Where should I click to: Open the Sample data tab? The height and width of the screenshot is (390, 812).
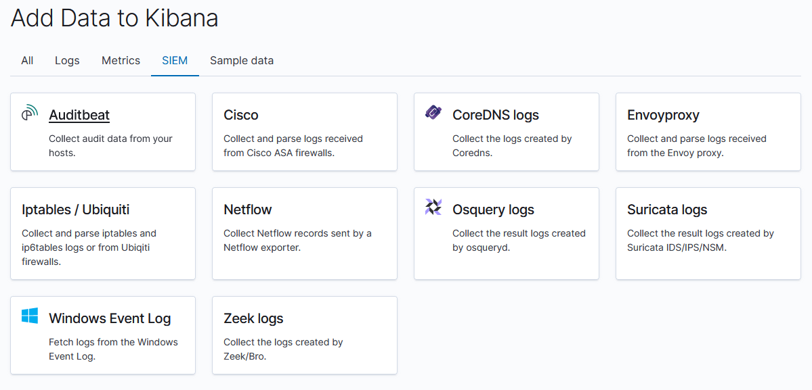tap(242, 60)
